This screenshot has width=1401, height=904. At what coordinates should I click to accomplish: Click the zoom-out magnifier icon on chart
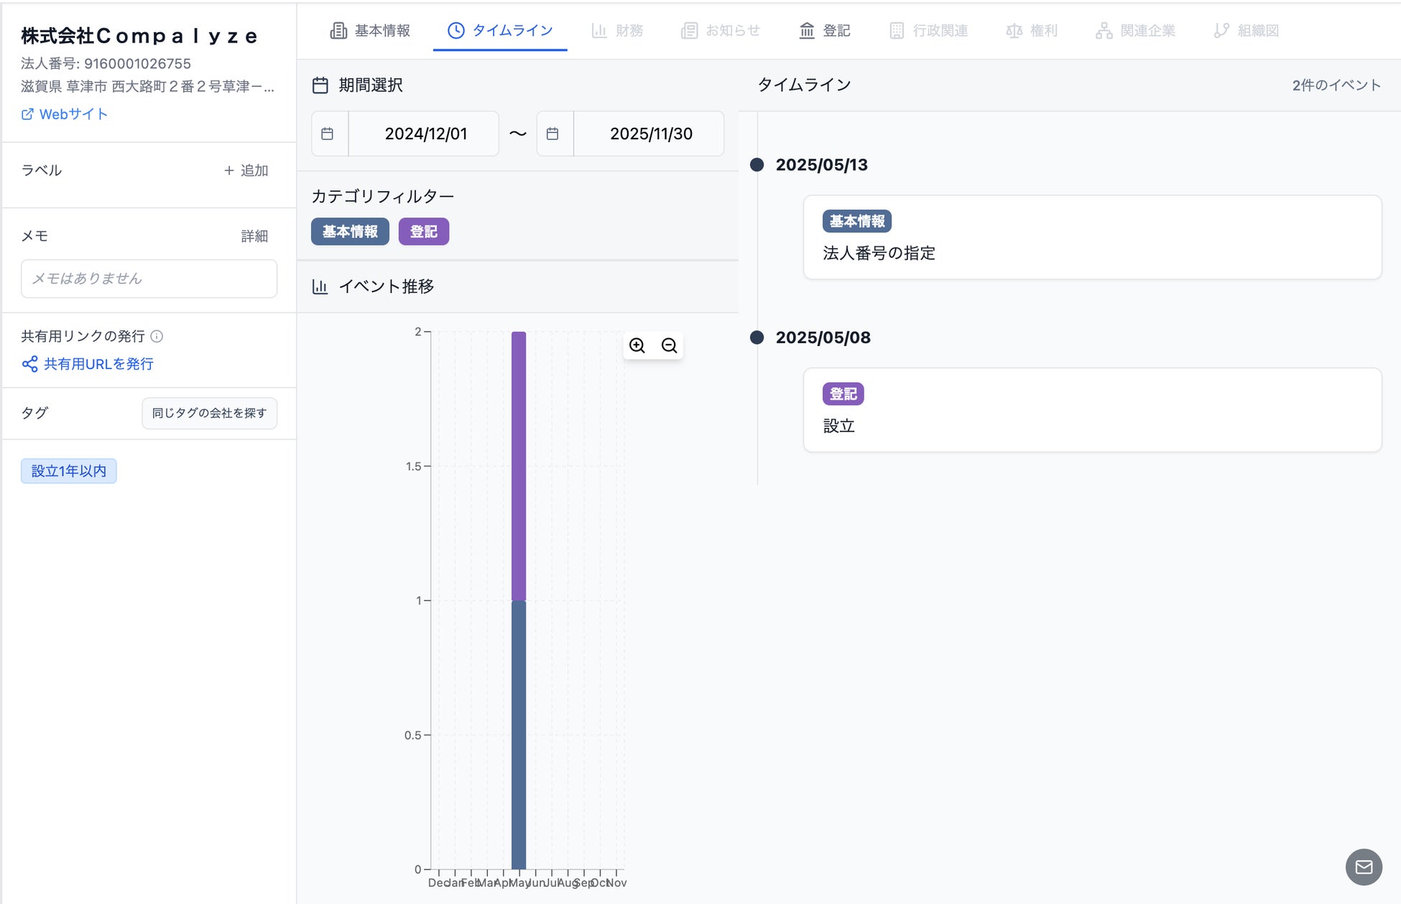pyautogui.click(x=669, y=345)
